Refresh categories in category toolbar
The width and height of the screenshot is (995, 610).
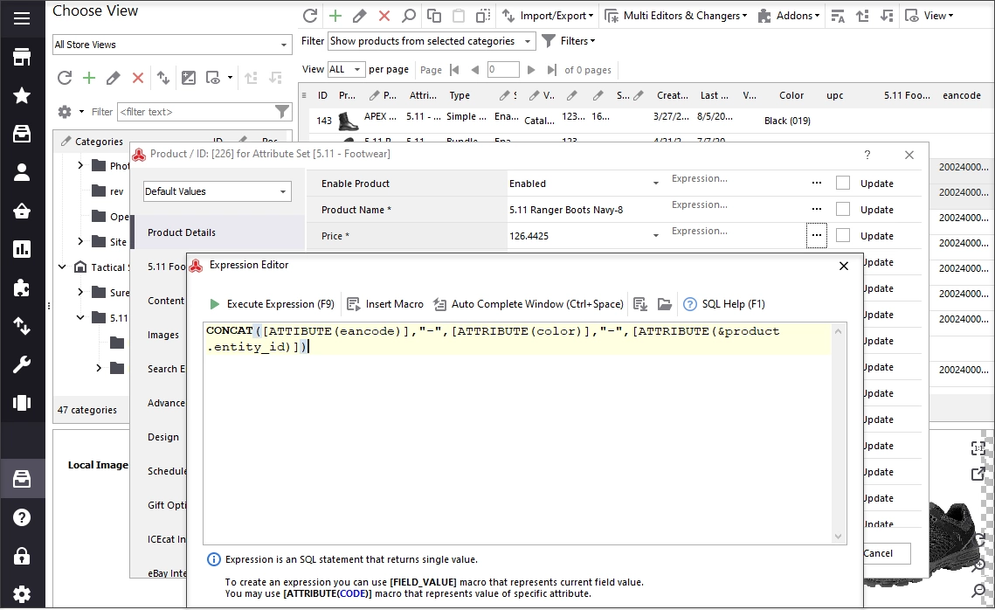(x=65, y=78)
